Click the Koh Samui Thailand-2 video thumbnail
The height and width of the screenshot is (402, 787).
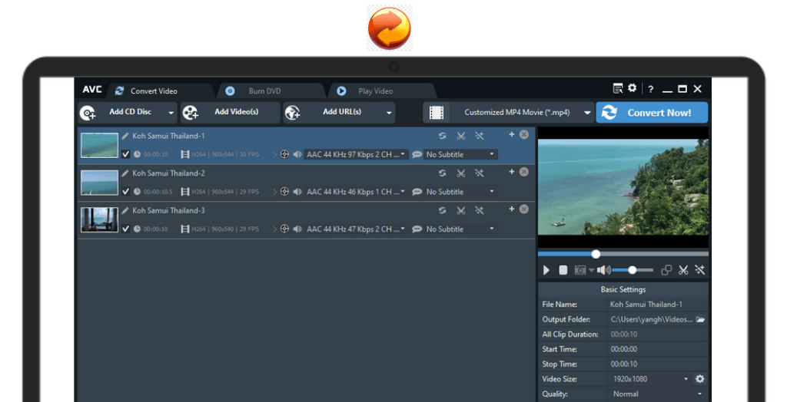(x=99, y=183)
